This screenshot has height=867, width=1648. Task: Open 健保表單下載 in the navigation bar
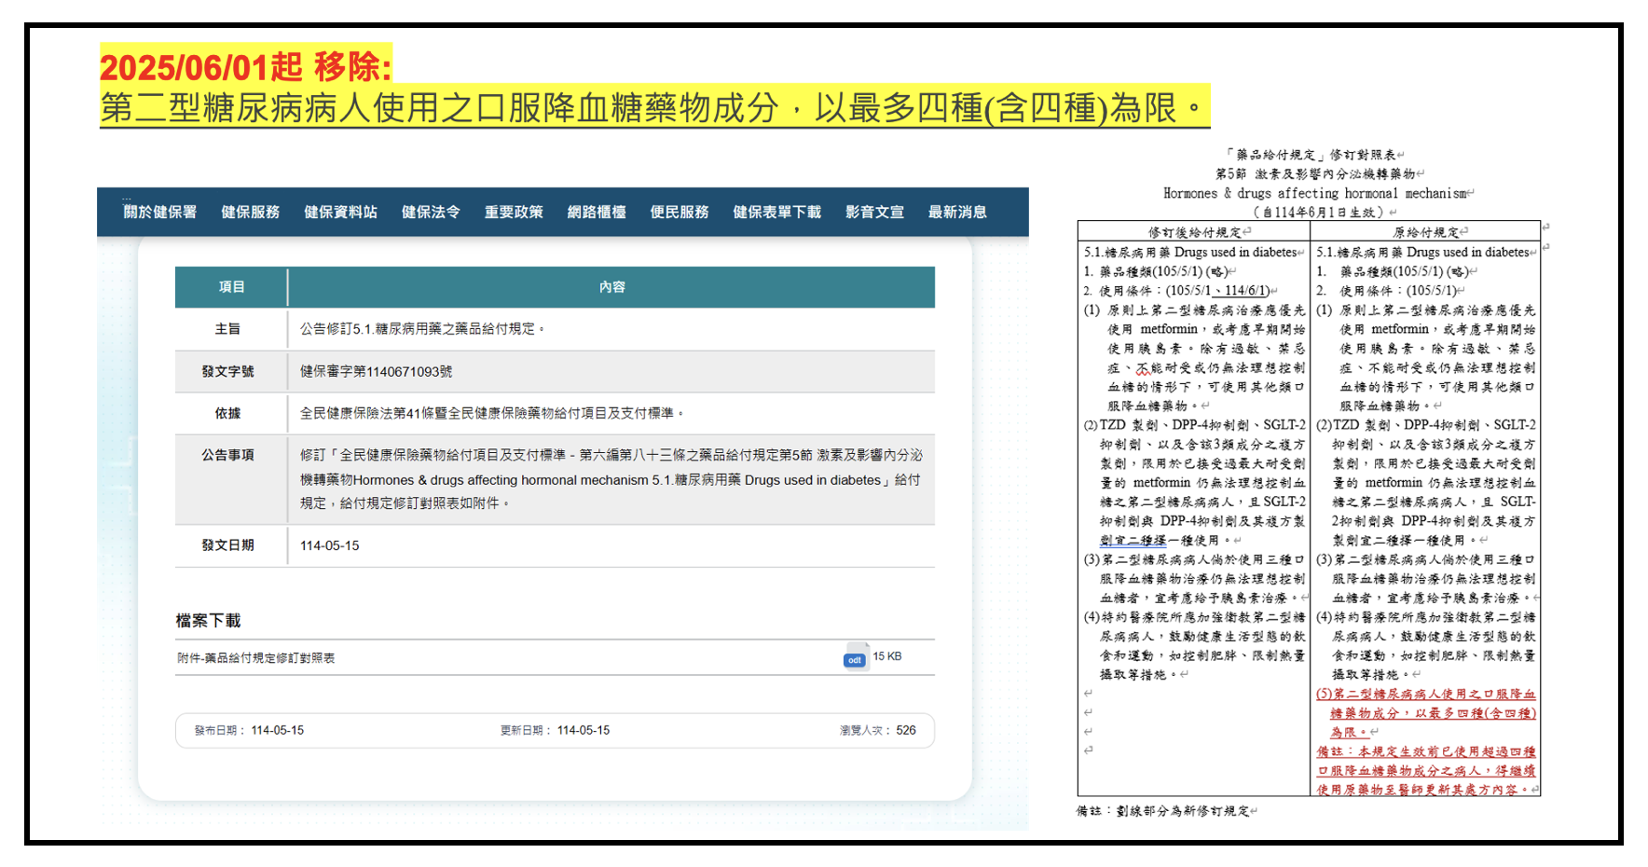[x=776, y=213]
